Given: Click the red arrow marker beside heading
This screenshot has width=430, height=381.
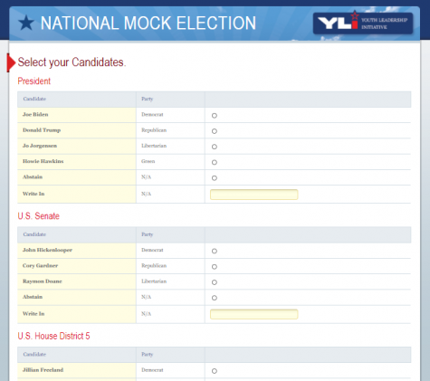Looking at the screenshot, I should point(11,62).
